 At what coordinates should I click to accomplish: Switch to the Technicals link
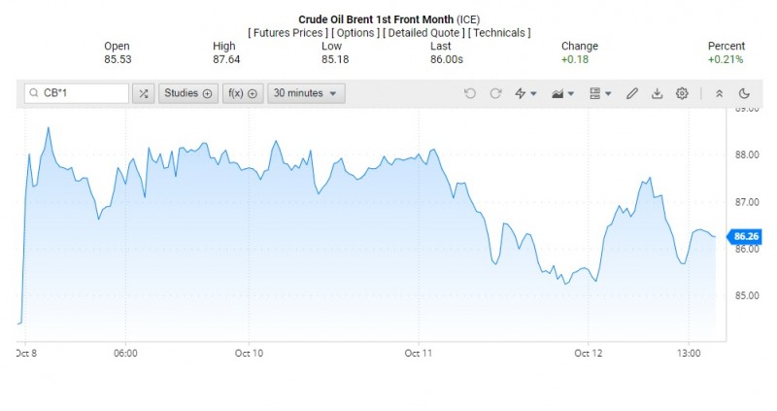(499, 33)
